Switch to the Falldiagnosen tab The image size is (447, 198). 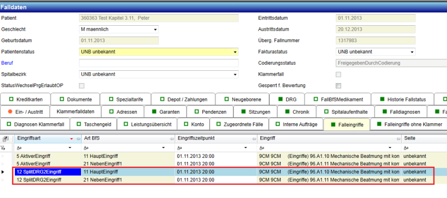[405, 111]
